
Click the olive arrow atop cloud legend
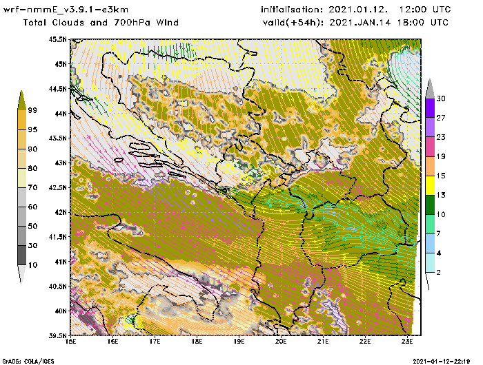pyautogui.click(x=21, y=101)
